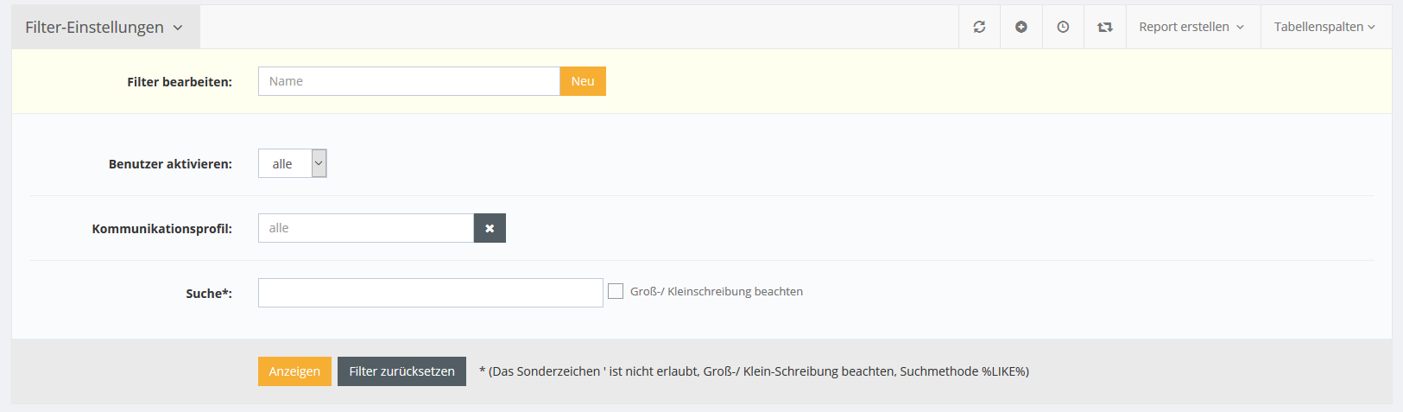Open the Benutzer aktivieren dropdown
Screen dimensions: 1403x412
point(292,163)
